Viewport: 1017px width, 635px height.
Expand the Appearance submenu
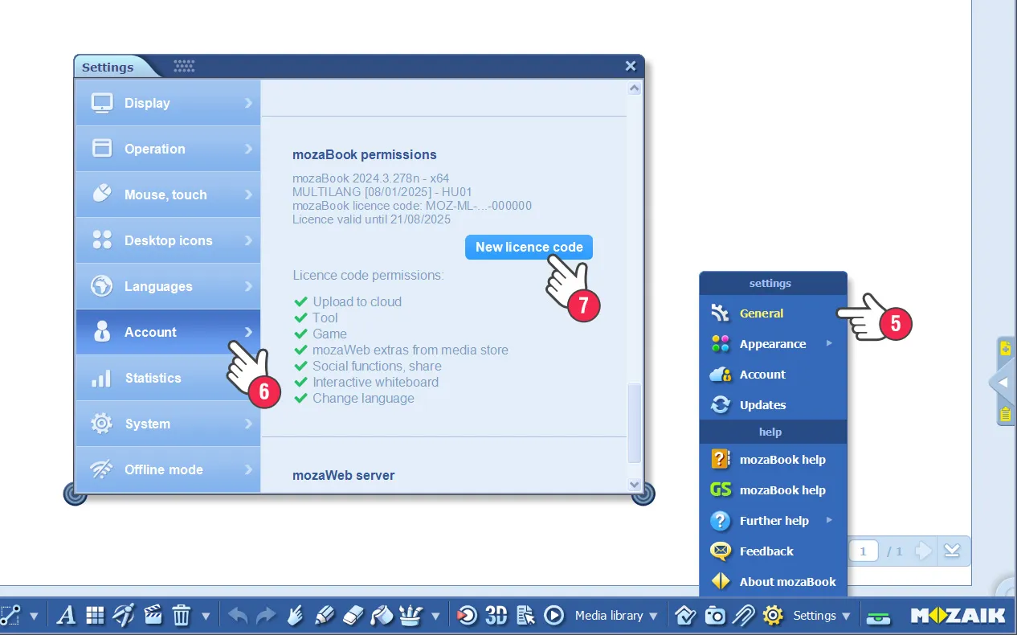click(x=773, y=344)
